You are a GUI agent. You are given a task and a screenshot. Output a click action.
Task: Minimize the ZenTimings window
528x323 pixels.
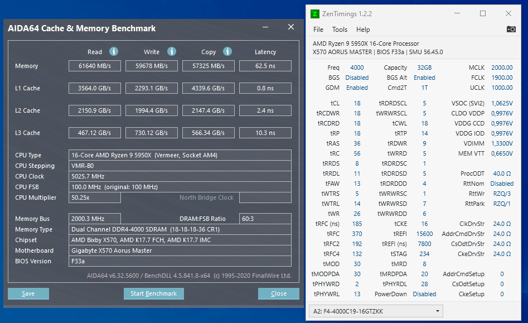coord(457,13)
